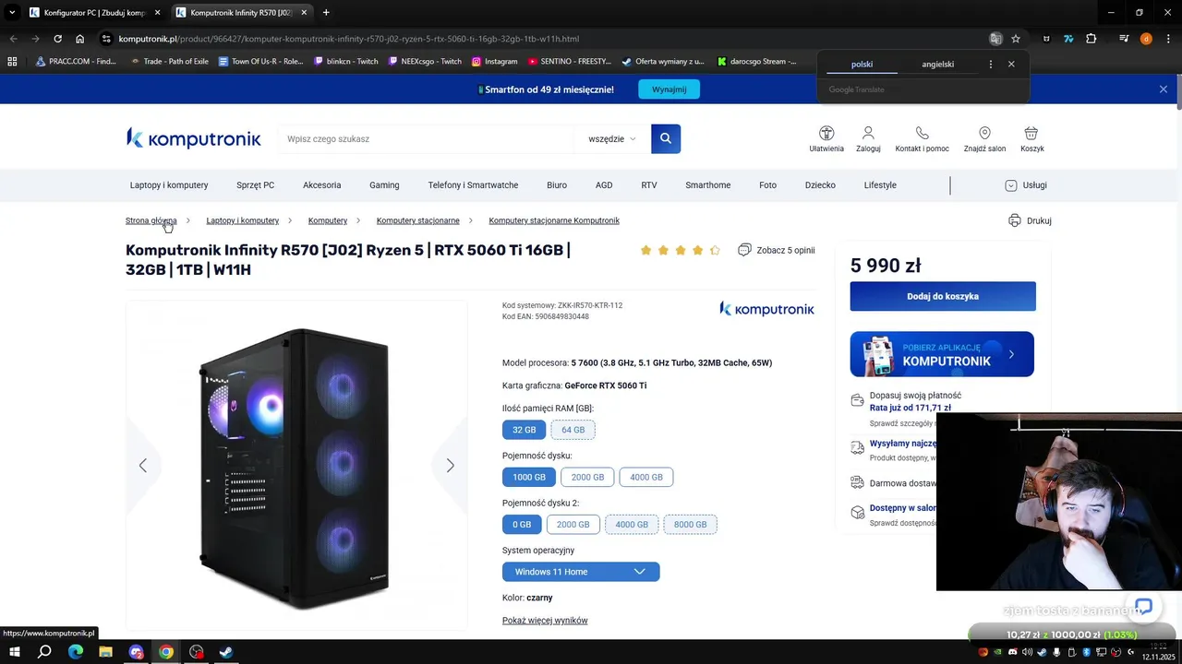Select 64 GB RAM option
The image size is (1182, 664).
click(x=573, y=430)
